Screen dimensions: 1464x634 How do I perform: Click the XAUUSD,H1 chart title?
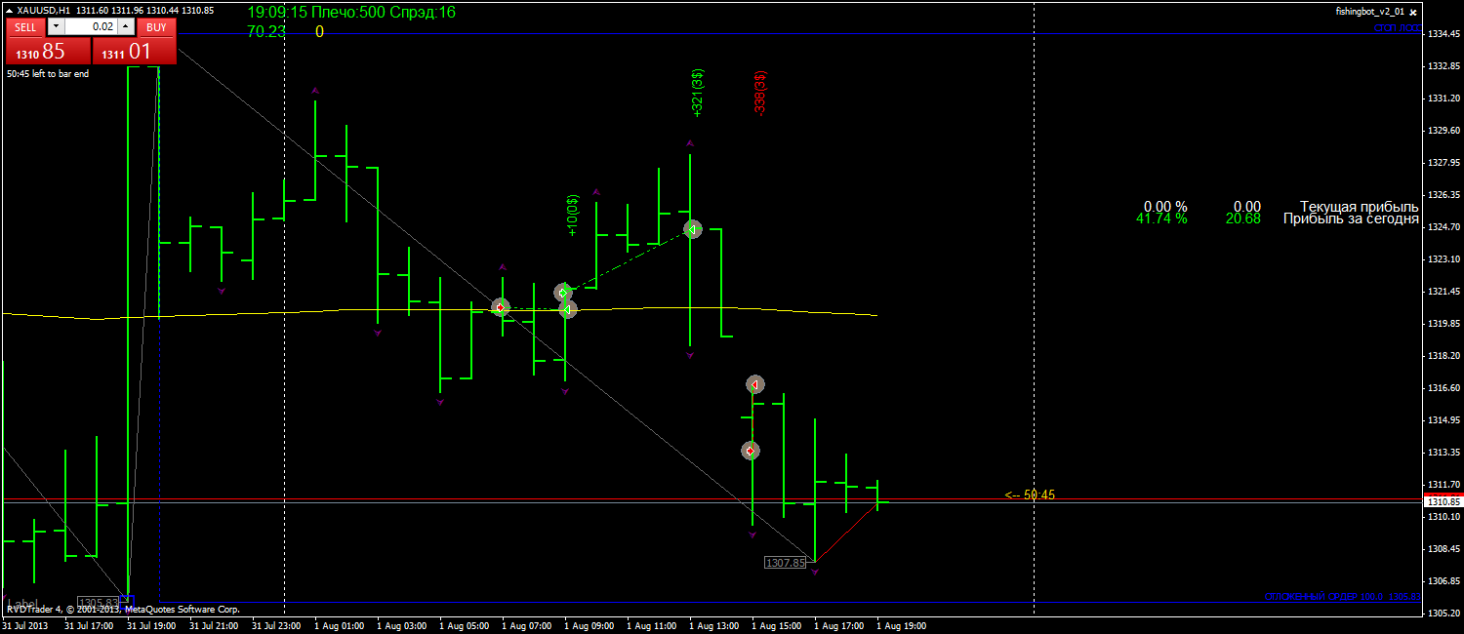(44, 11)
